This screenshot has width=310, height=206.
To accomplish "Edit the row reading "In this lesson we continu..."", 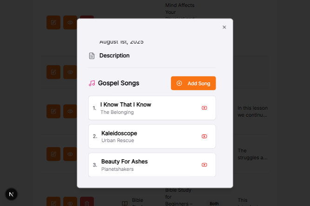I will tap(53, 111).
